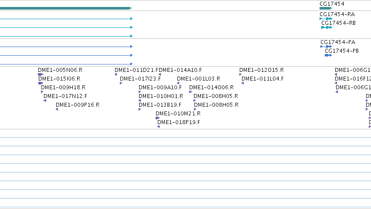Viewport: 371px width, 209px height.
Task: Select the CG17454-PB blue CDS glyph
Action: (x=328, y=55)
